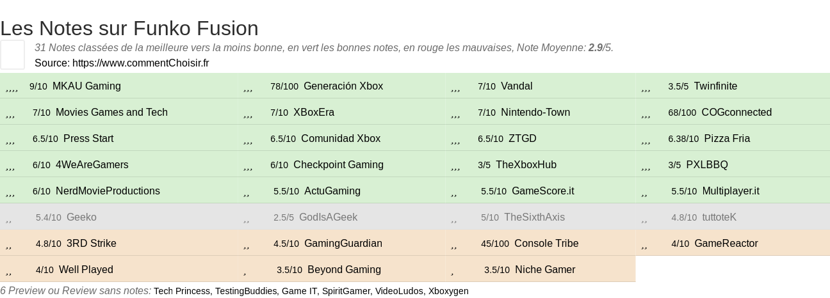Image resolution: width=830 pixels, height=298 pixels.
Task: Click the Les Notes sur Funko Fusion title
Action: pos(129,28)
